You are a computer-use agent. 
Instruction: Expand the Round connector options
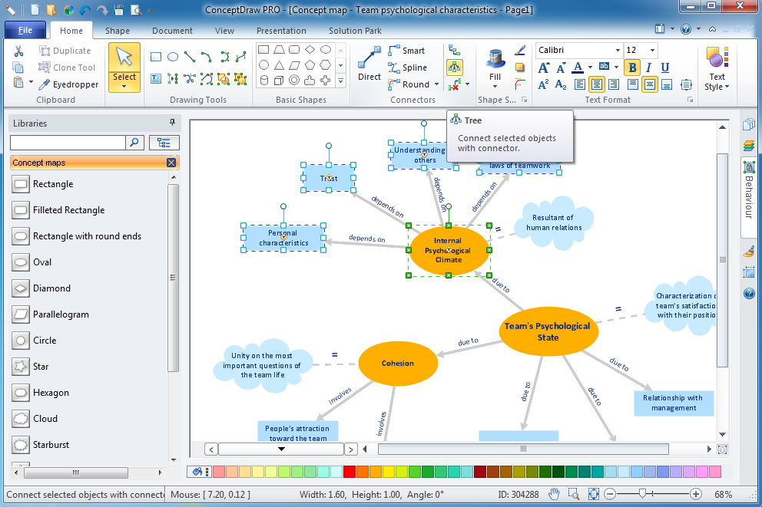[436, 84]
